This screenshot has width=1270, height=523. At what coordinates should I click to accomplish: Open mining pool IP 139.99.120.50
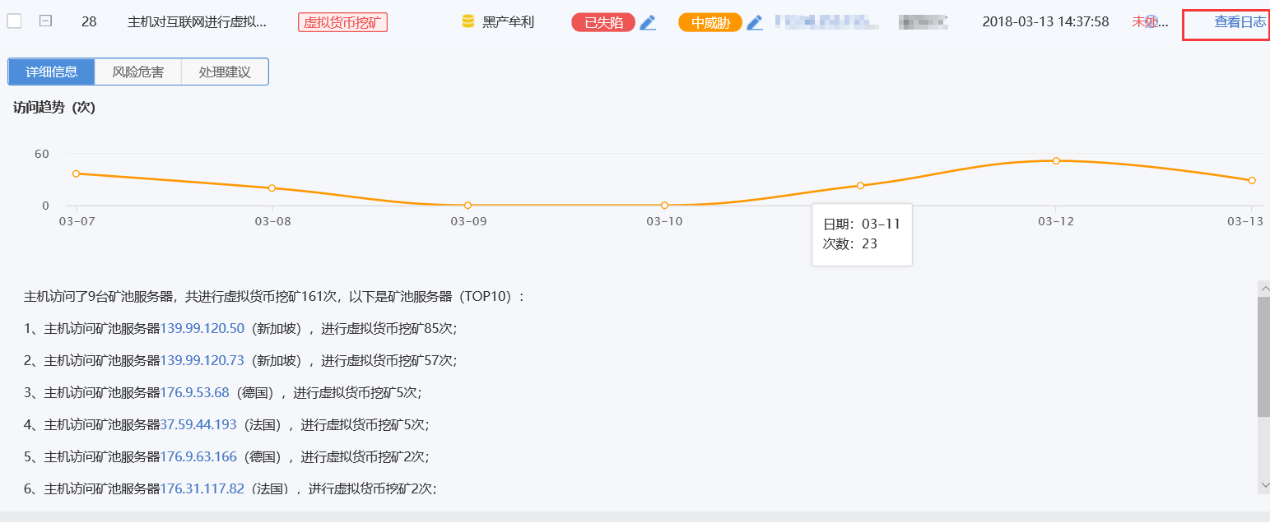point(202,328)
